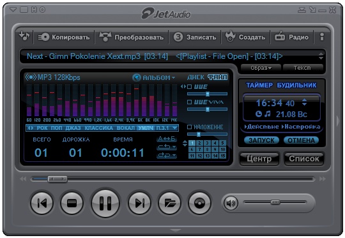Stop playback with the stop button
The height and width of the screenshot is (238, 345).
click(72, 203)
